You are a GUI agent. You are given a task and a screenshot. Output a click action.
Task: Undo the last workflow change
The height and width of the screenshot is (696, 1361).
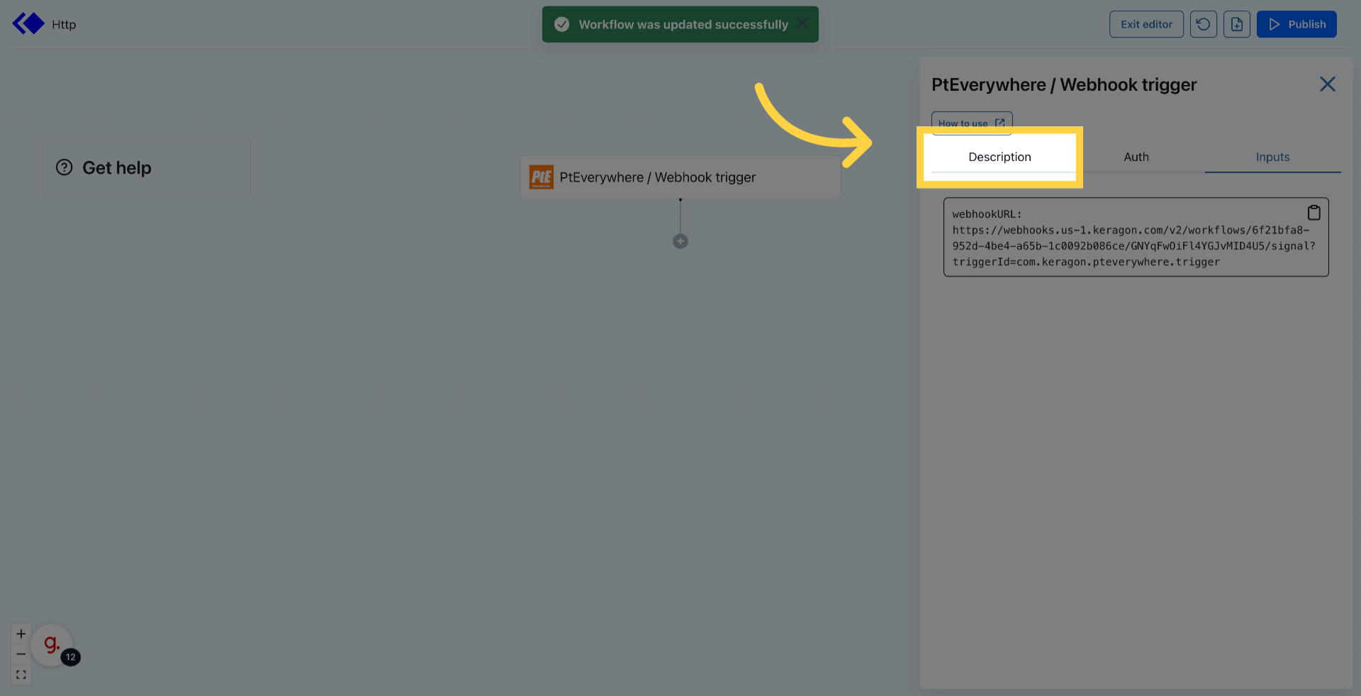click(x=1203, y=23)
